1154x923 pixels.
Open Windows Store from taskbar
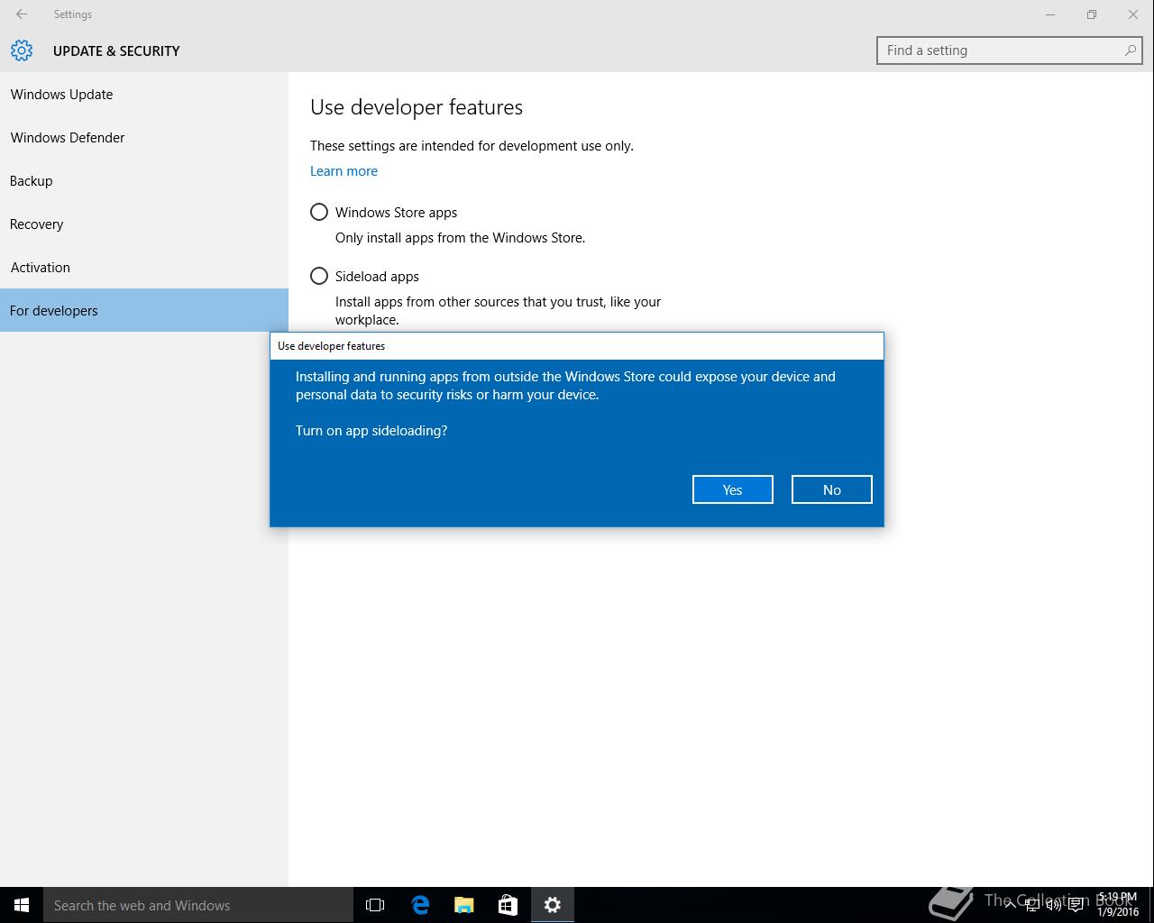(x=508, y=905)
